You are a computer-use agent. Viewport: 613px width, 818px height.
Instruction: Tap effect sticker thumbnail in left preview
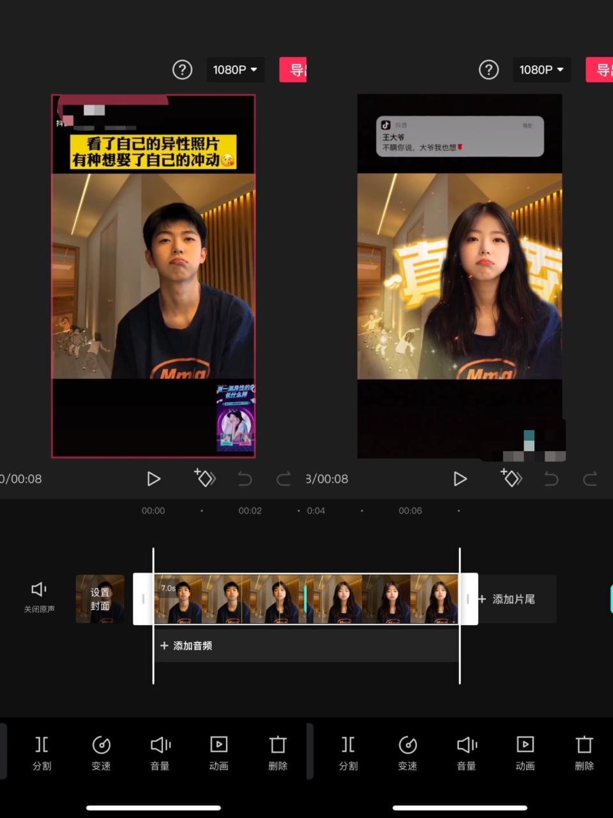click(x=236, y=417)
